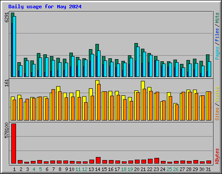
Task: Click the day 12 axis label
Action: (85, 169)
